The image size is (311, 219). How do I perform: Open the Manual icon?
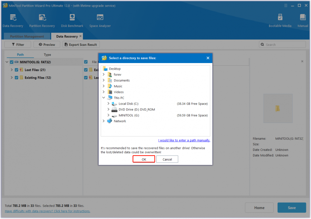(x=303, y=18)
